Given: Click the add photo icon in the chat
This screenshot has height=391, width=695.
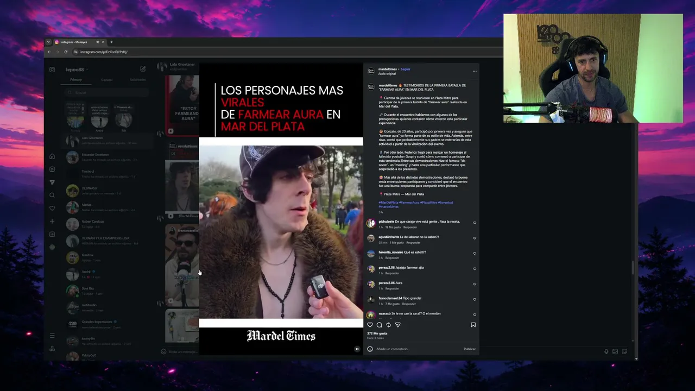Looking at the screenshot, I should (x=615, y=351).
